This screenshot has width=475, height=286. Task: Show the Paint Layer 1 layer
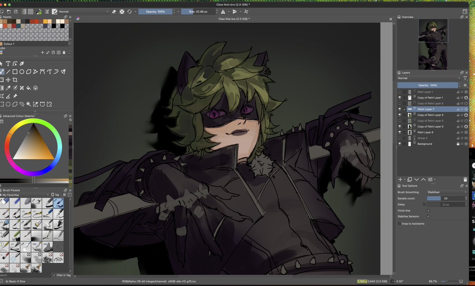[399, 92]
